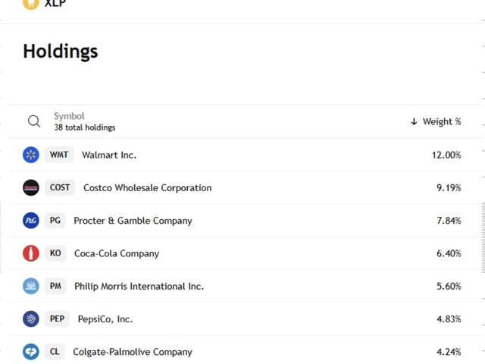This screenshot has width=485, height=364.
Task: Click Walmart's 12.00% weight value
Action: (x=446, y=155)
